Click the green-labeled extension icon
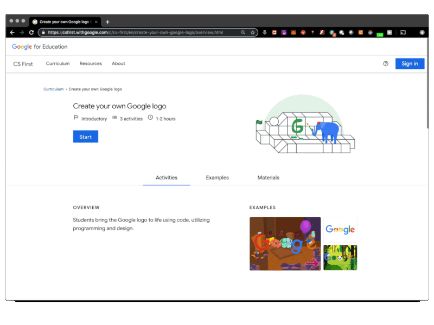The height and width of the screenshot is (325, 434). point(380,34)
